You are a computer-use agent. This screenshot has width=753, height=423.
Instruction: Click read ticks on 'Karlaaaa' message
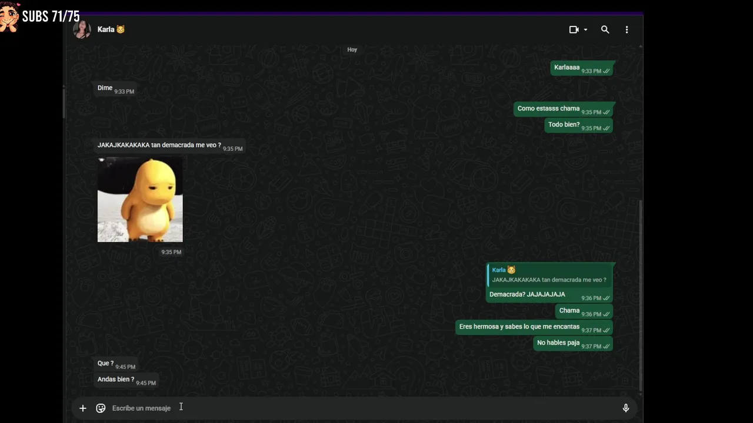point(607,71)
